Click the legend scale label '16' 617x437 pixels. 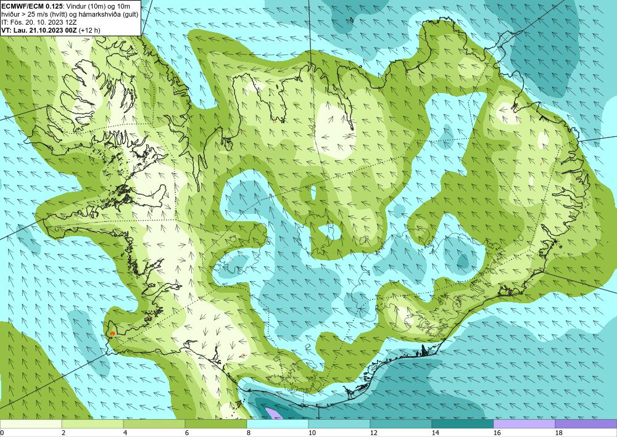497,433
